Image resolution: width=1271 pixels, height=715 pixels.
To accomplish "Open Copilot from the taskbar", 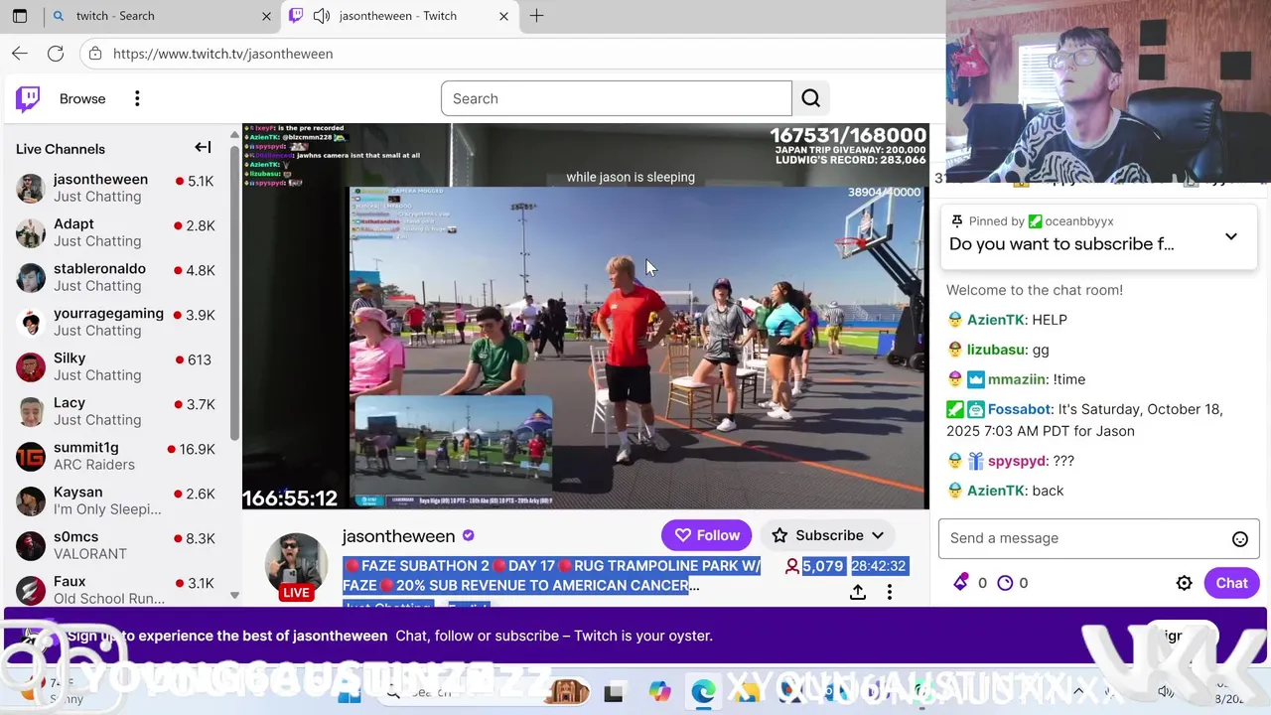I will coord(659,692).
